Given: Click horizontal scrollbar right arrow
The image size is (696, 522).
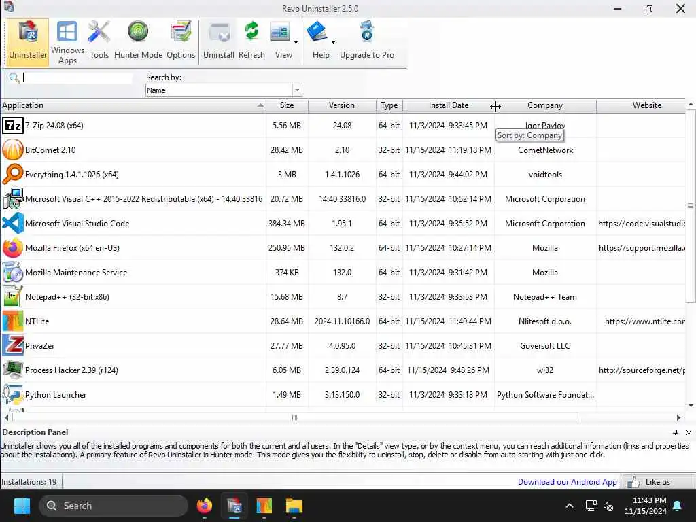Looking at the screenshot, I should tap(678, 418).
